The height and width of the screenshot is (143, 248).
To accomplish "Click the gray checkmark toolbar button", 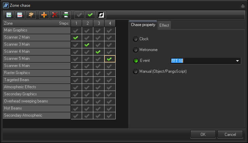I will pyautogui.click(x=79, y=15).
